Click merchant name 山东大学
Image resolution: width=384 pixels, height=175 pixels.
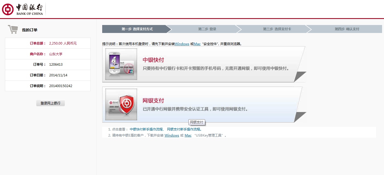coord(56,54)
